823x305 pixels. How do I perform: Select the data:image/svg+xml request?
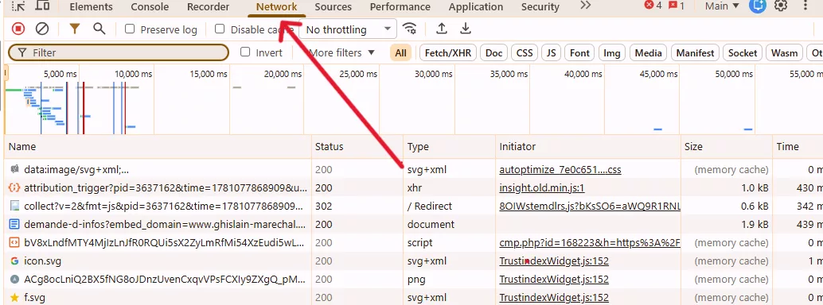click(414, 170)
